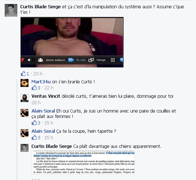
Task: Click the '23 h' timestamp of the top post
Action: click(x=38, y=74)
